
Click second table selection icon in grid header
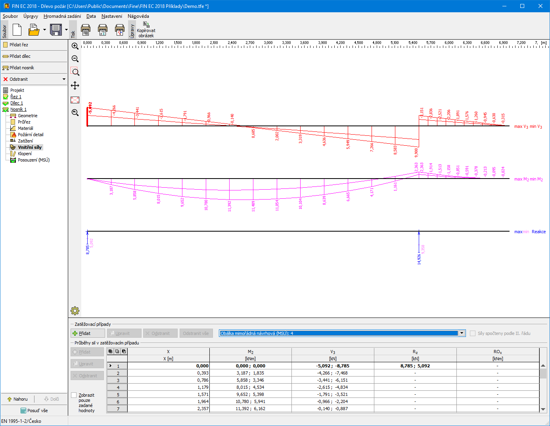(117, 351)
